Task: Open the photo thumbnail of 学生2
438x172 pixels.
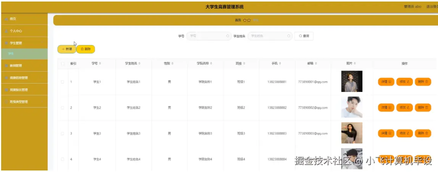Action: 352,107
